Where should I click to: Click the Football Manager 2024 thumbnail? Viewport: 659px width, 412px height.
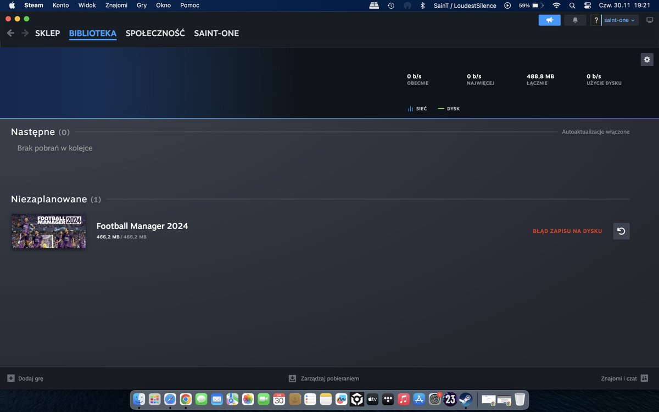48,231
